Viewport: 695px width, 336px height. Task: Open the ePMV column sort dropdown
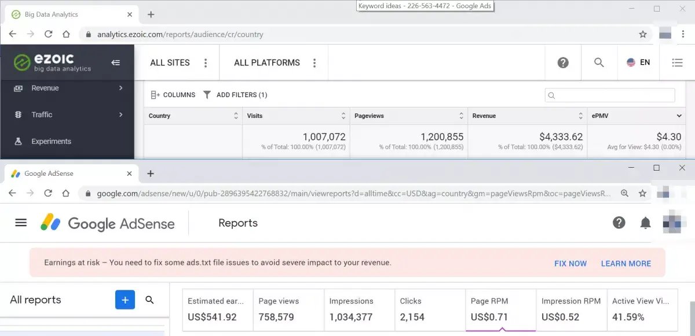click(x=679, y=116)
